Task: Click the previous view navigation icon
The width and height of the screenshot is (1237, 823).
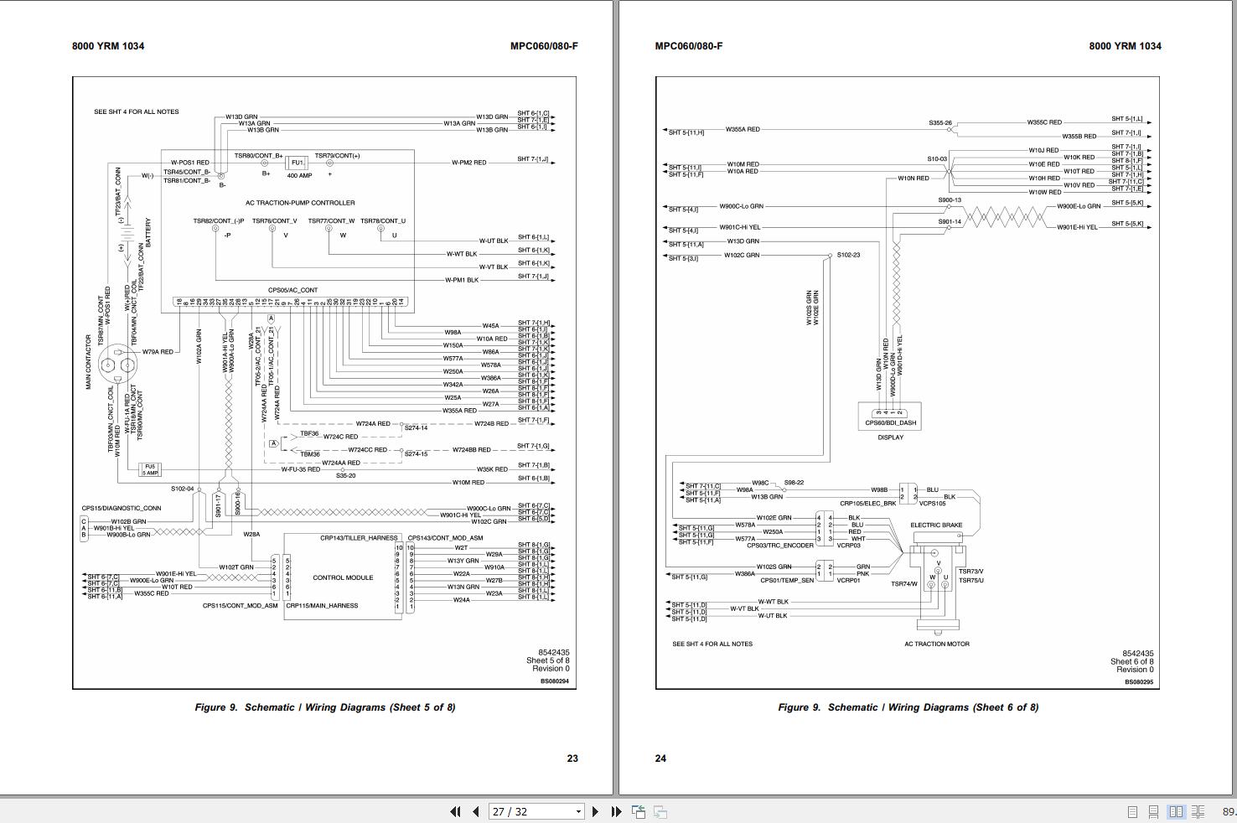Action: (x=639, y=811)
